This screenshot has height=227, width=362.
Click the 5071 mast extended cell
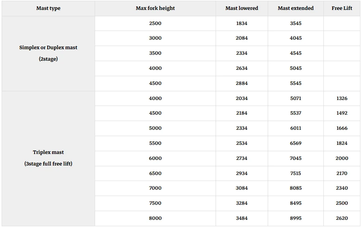pos(296,98)
